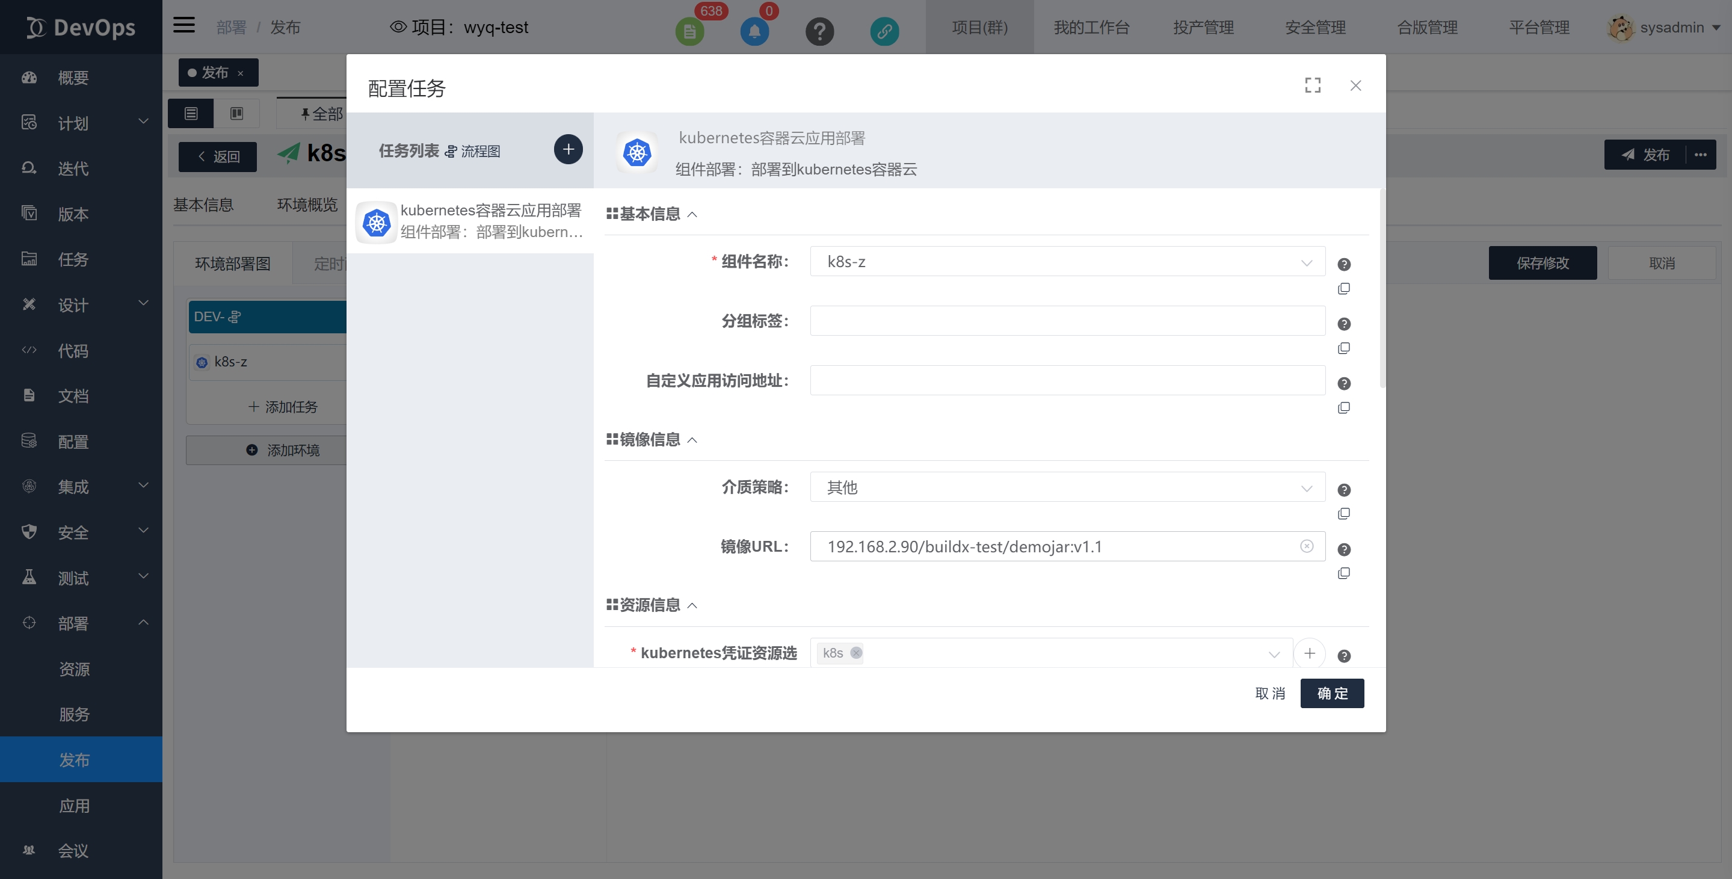
Task: Remove the k8s tag from credential selector
Action: [855, 652]
